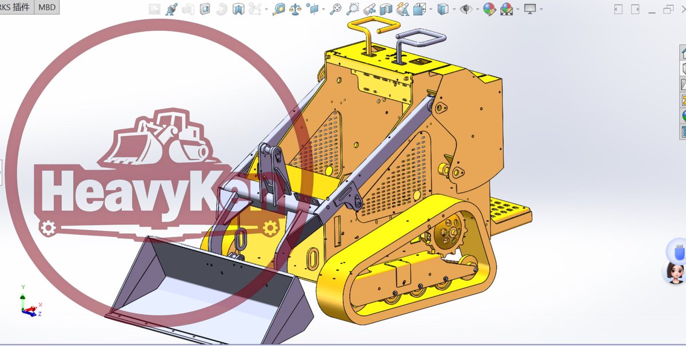Open the View Palette panel

point(682,100)
